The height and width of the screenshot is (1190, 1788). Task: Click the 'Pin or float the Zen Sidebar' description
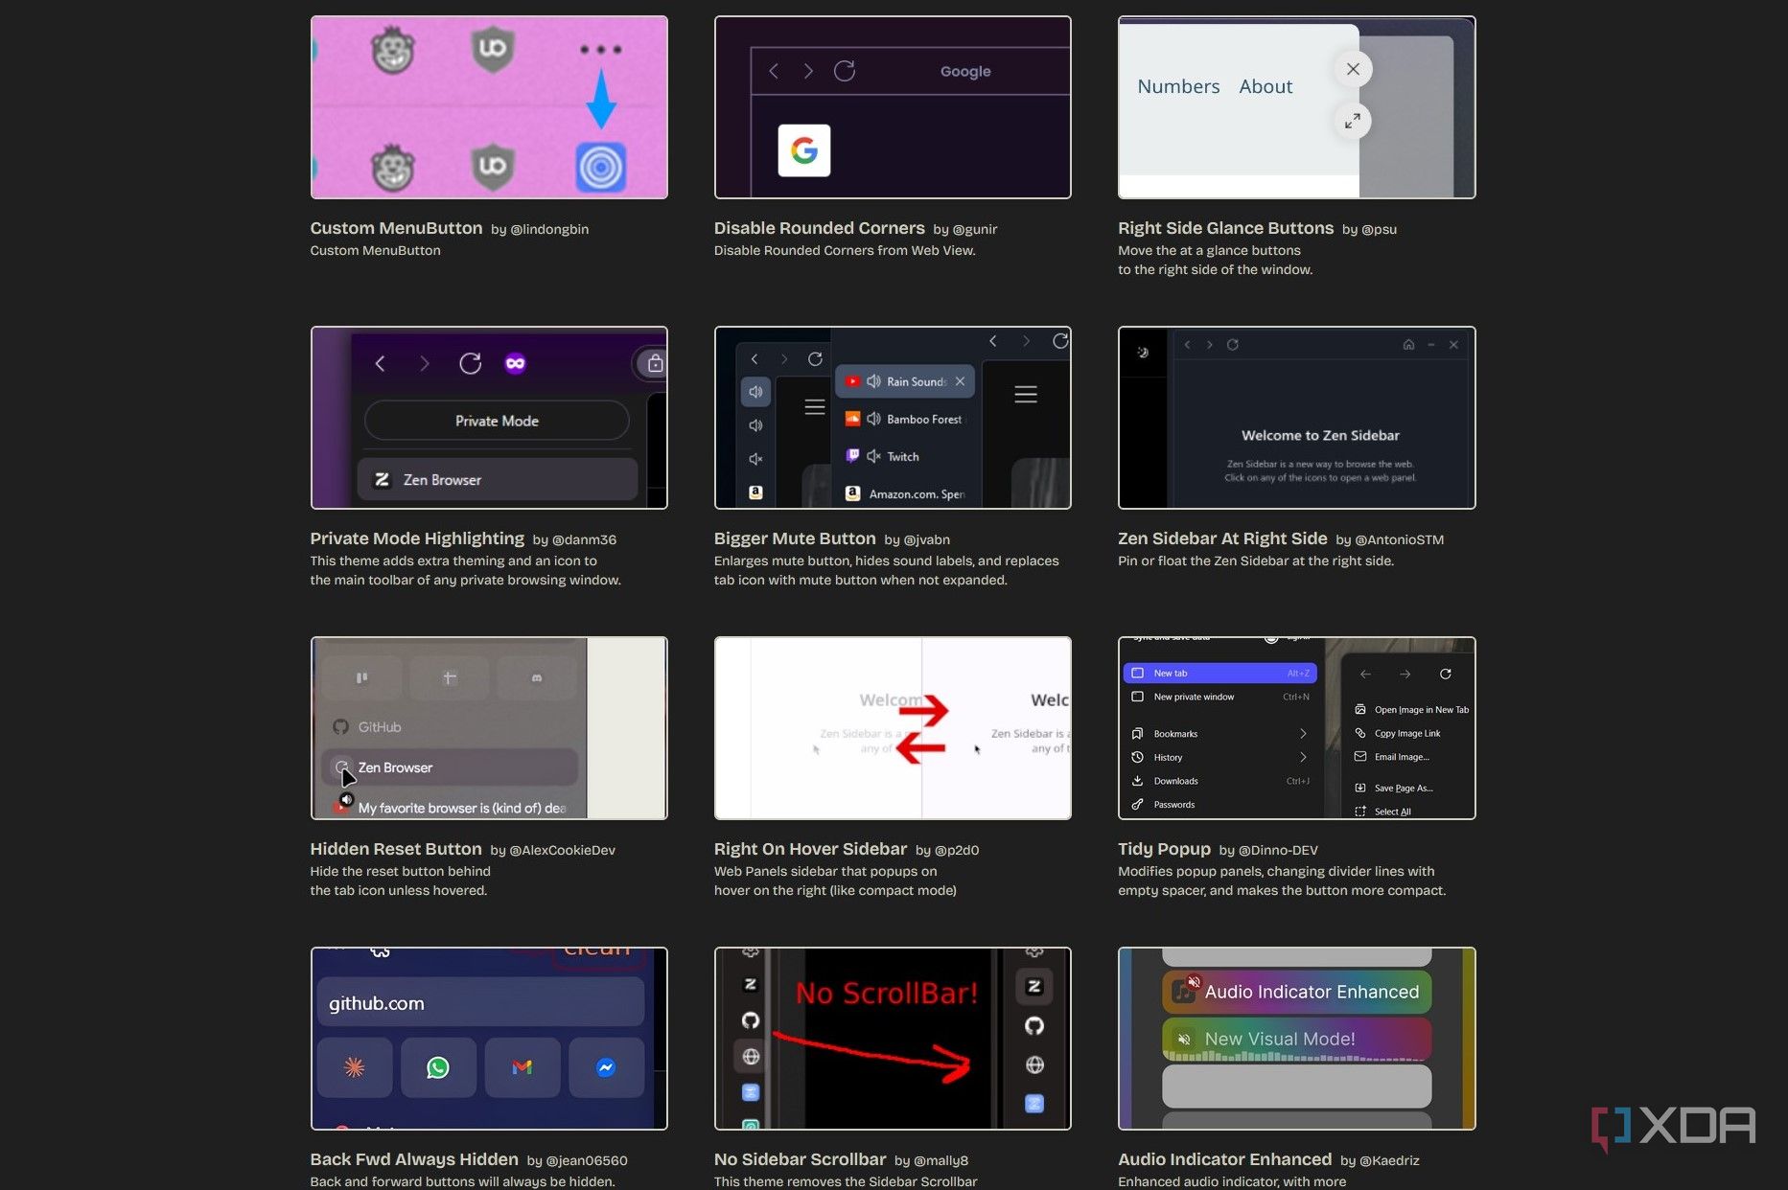1255,561
